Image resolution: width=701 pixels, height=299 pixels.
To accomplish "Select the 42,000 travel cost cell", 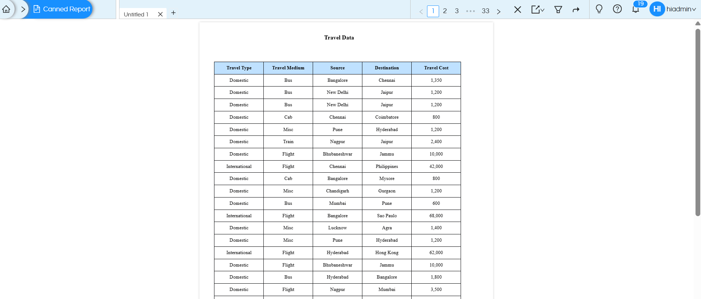I will pos(436,166).
